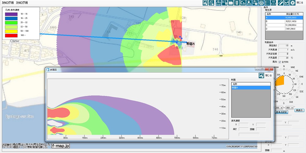Image resolution: width=306 pixels, height=153 pixels.
Task: Open settings gear in the toolbar
Action: (293, 3)
